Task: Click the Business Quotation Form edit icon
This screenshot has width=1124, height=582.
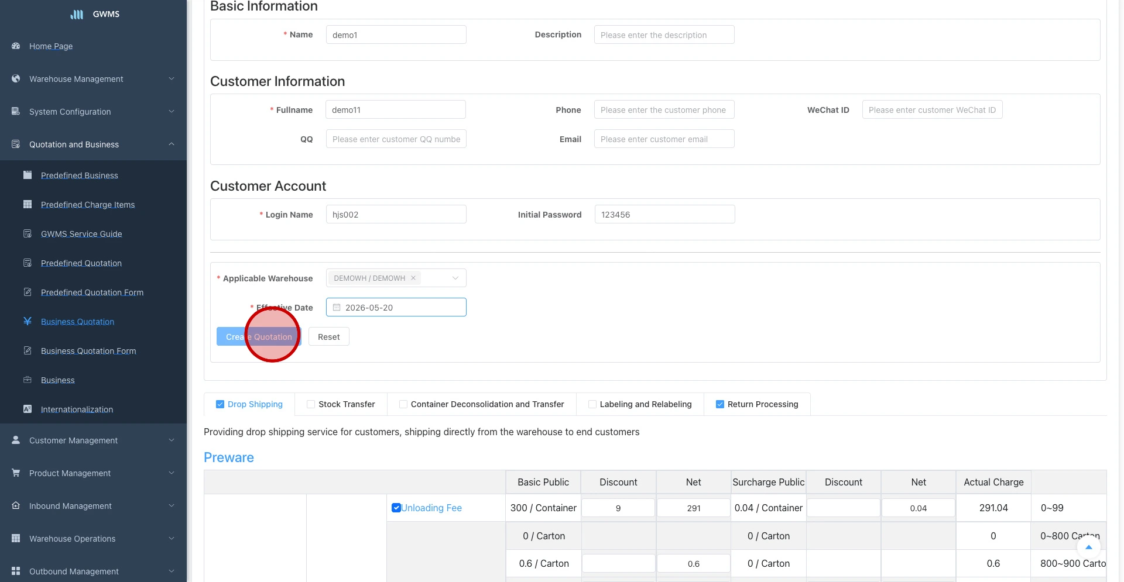Action: (x=28, y=350)
